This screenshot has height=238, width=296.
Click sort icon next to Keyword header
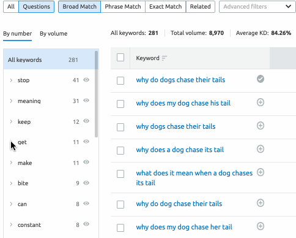[165, 58]
